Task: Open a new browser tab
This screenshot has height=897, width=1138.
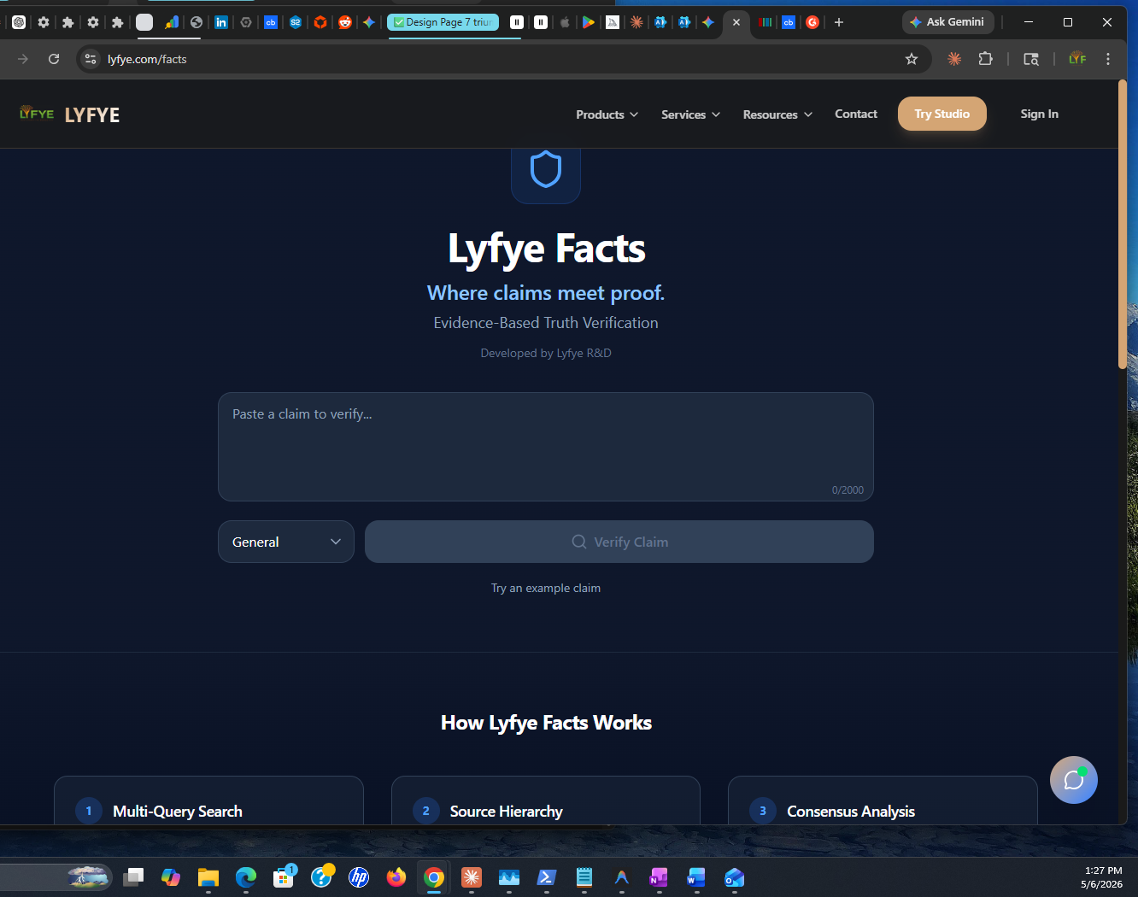Action: pyautogui.click(x=839, y=22)
